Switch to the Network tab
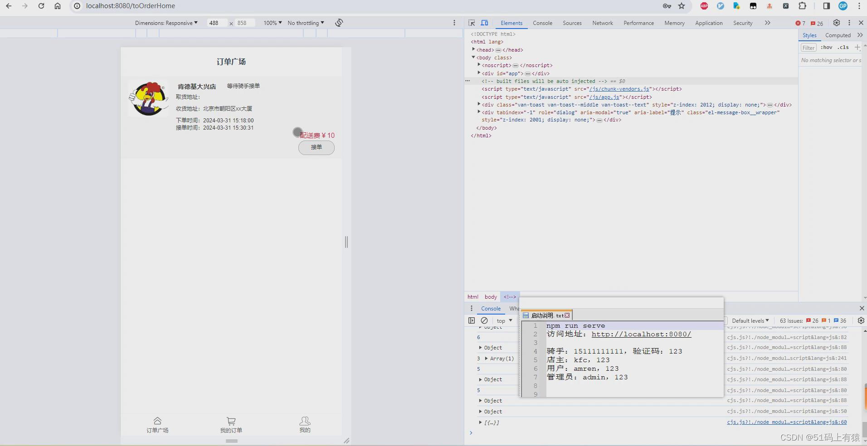Screen dimensions: 867x446 click(602, 23)
